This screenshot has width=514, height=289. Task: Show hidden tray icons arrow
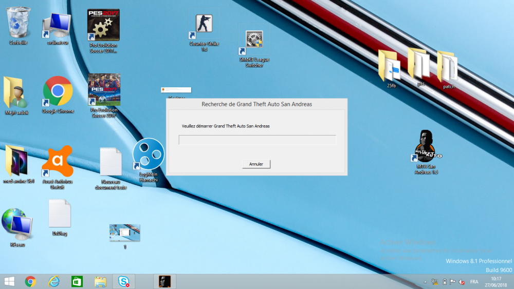(x=425, y=282)
